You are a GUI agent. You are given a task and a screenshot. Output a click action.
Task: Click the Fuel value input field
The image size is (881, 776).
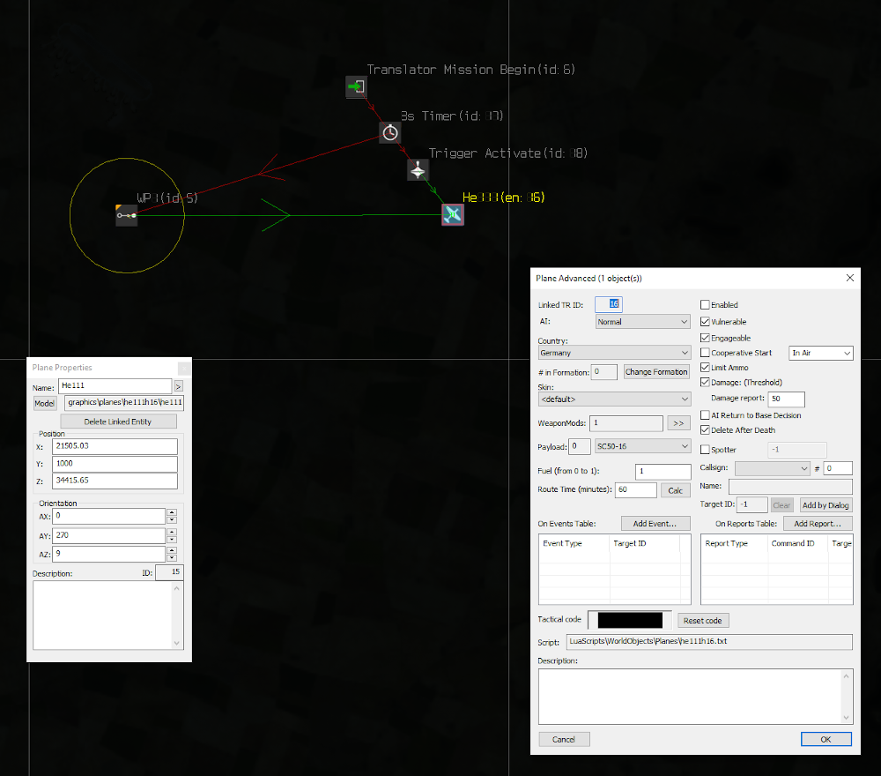[x=663, y=471]
